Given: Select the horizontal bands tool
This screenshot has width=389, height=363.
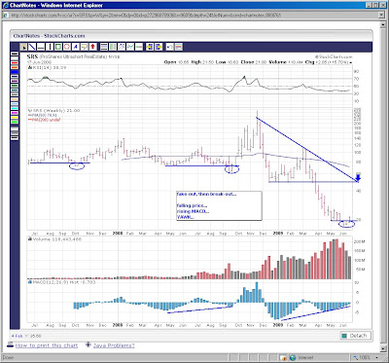Looking at the screenshot, I should click(x=104, y=47).
